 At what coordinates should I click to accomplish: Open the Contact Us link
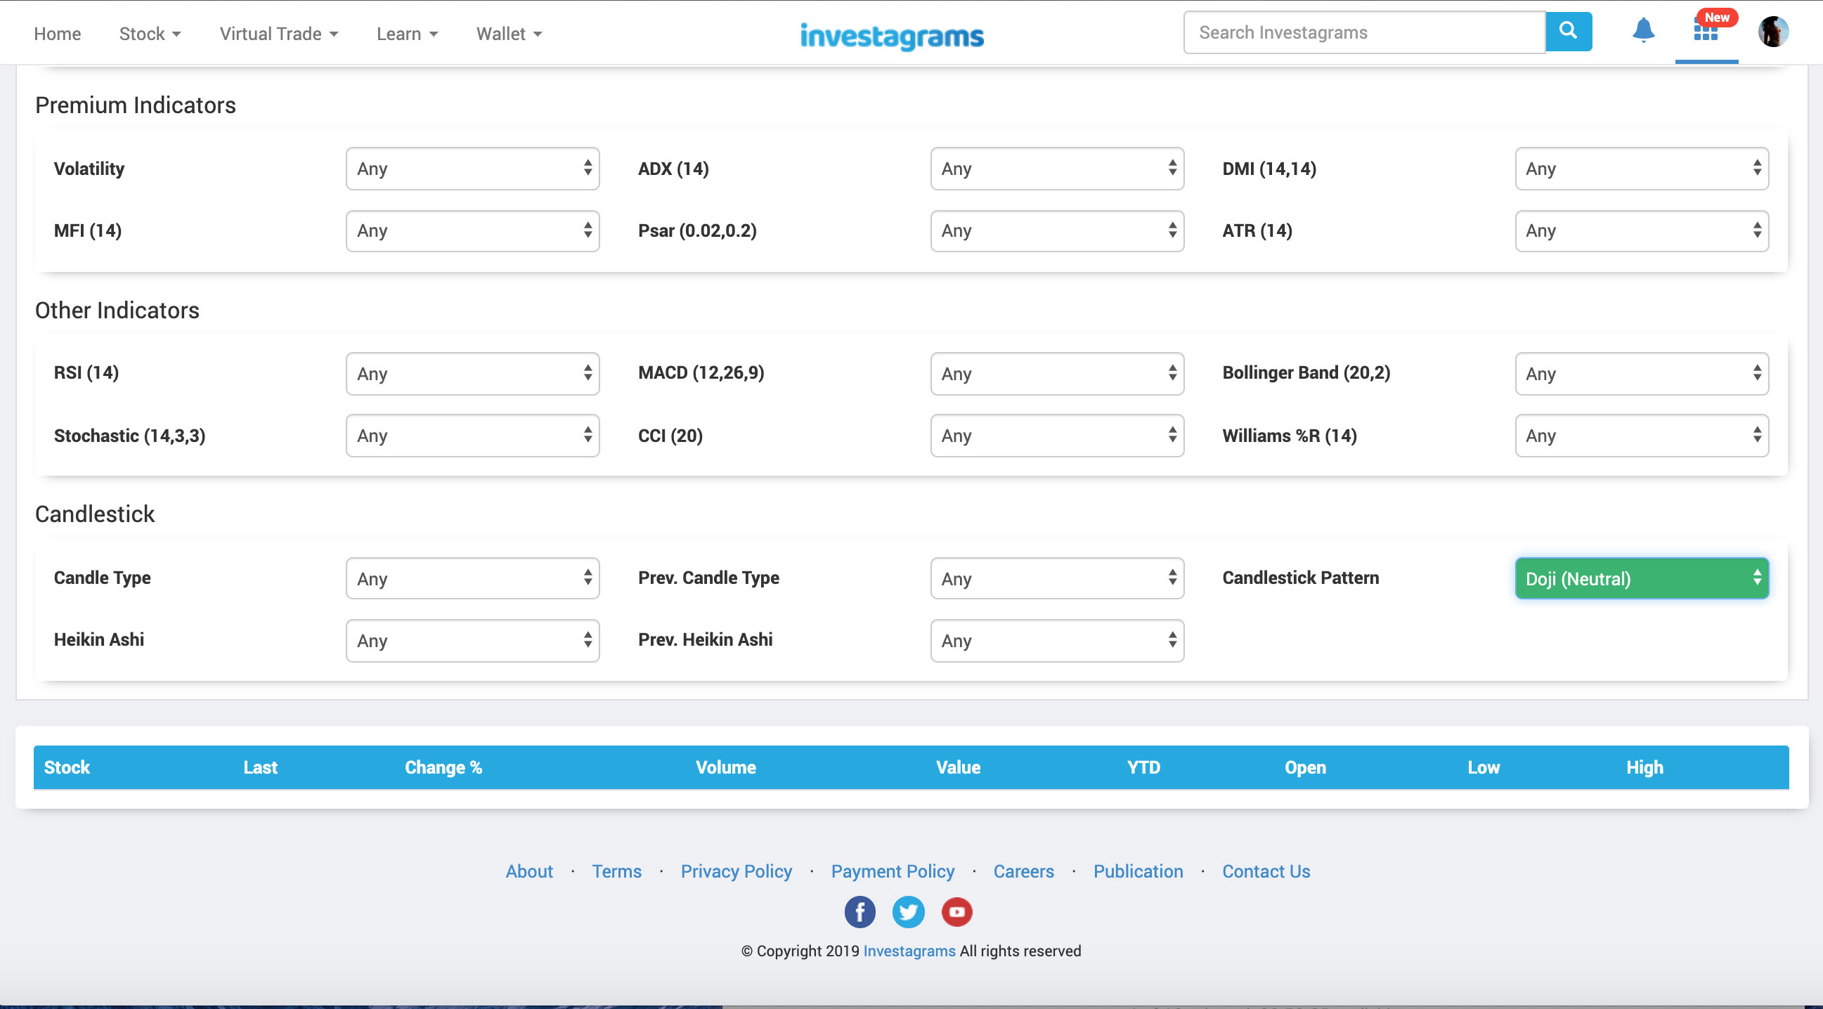[x=1266, y=871]
